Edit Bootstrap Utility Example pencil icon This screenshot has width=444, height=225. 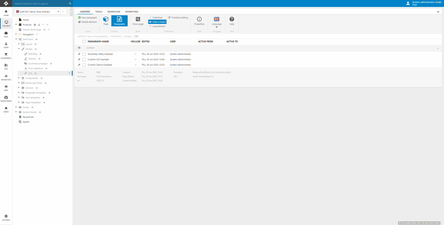(79, 54)
